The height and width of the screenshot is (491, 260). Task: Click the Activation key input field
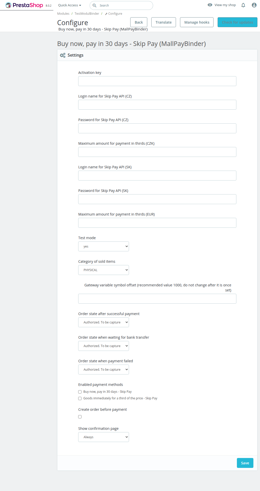[157, 81]
